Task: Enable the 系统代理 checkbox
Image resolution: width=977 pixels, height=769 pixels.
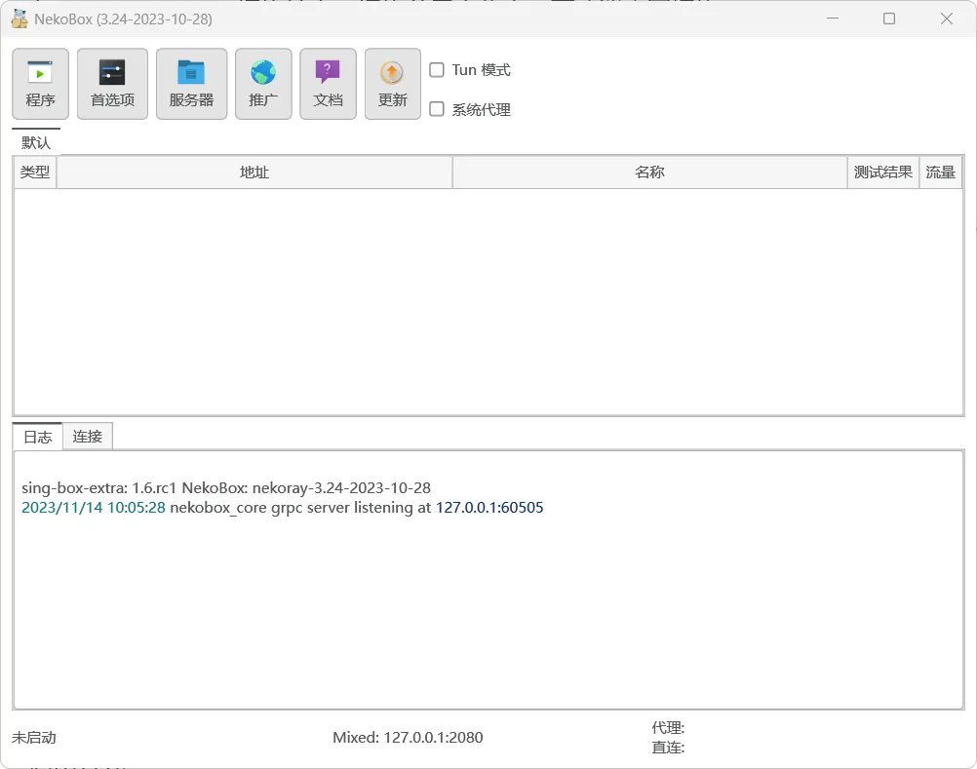Action: click(437, 109)
